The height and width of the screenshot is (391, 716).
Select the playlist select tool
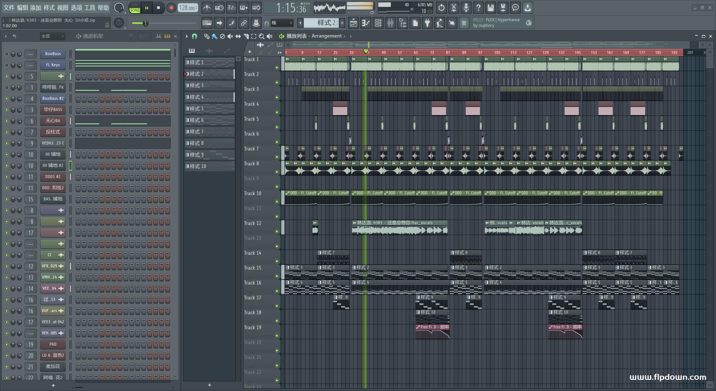click(x=254, y=36)
